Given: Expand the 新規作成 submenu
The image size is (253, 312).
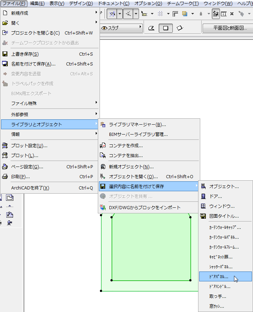Looking at the screenshot, I should pos(50,13).
